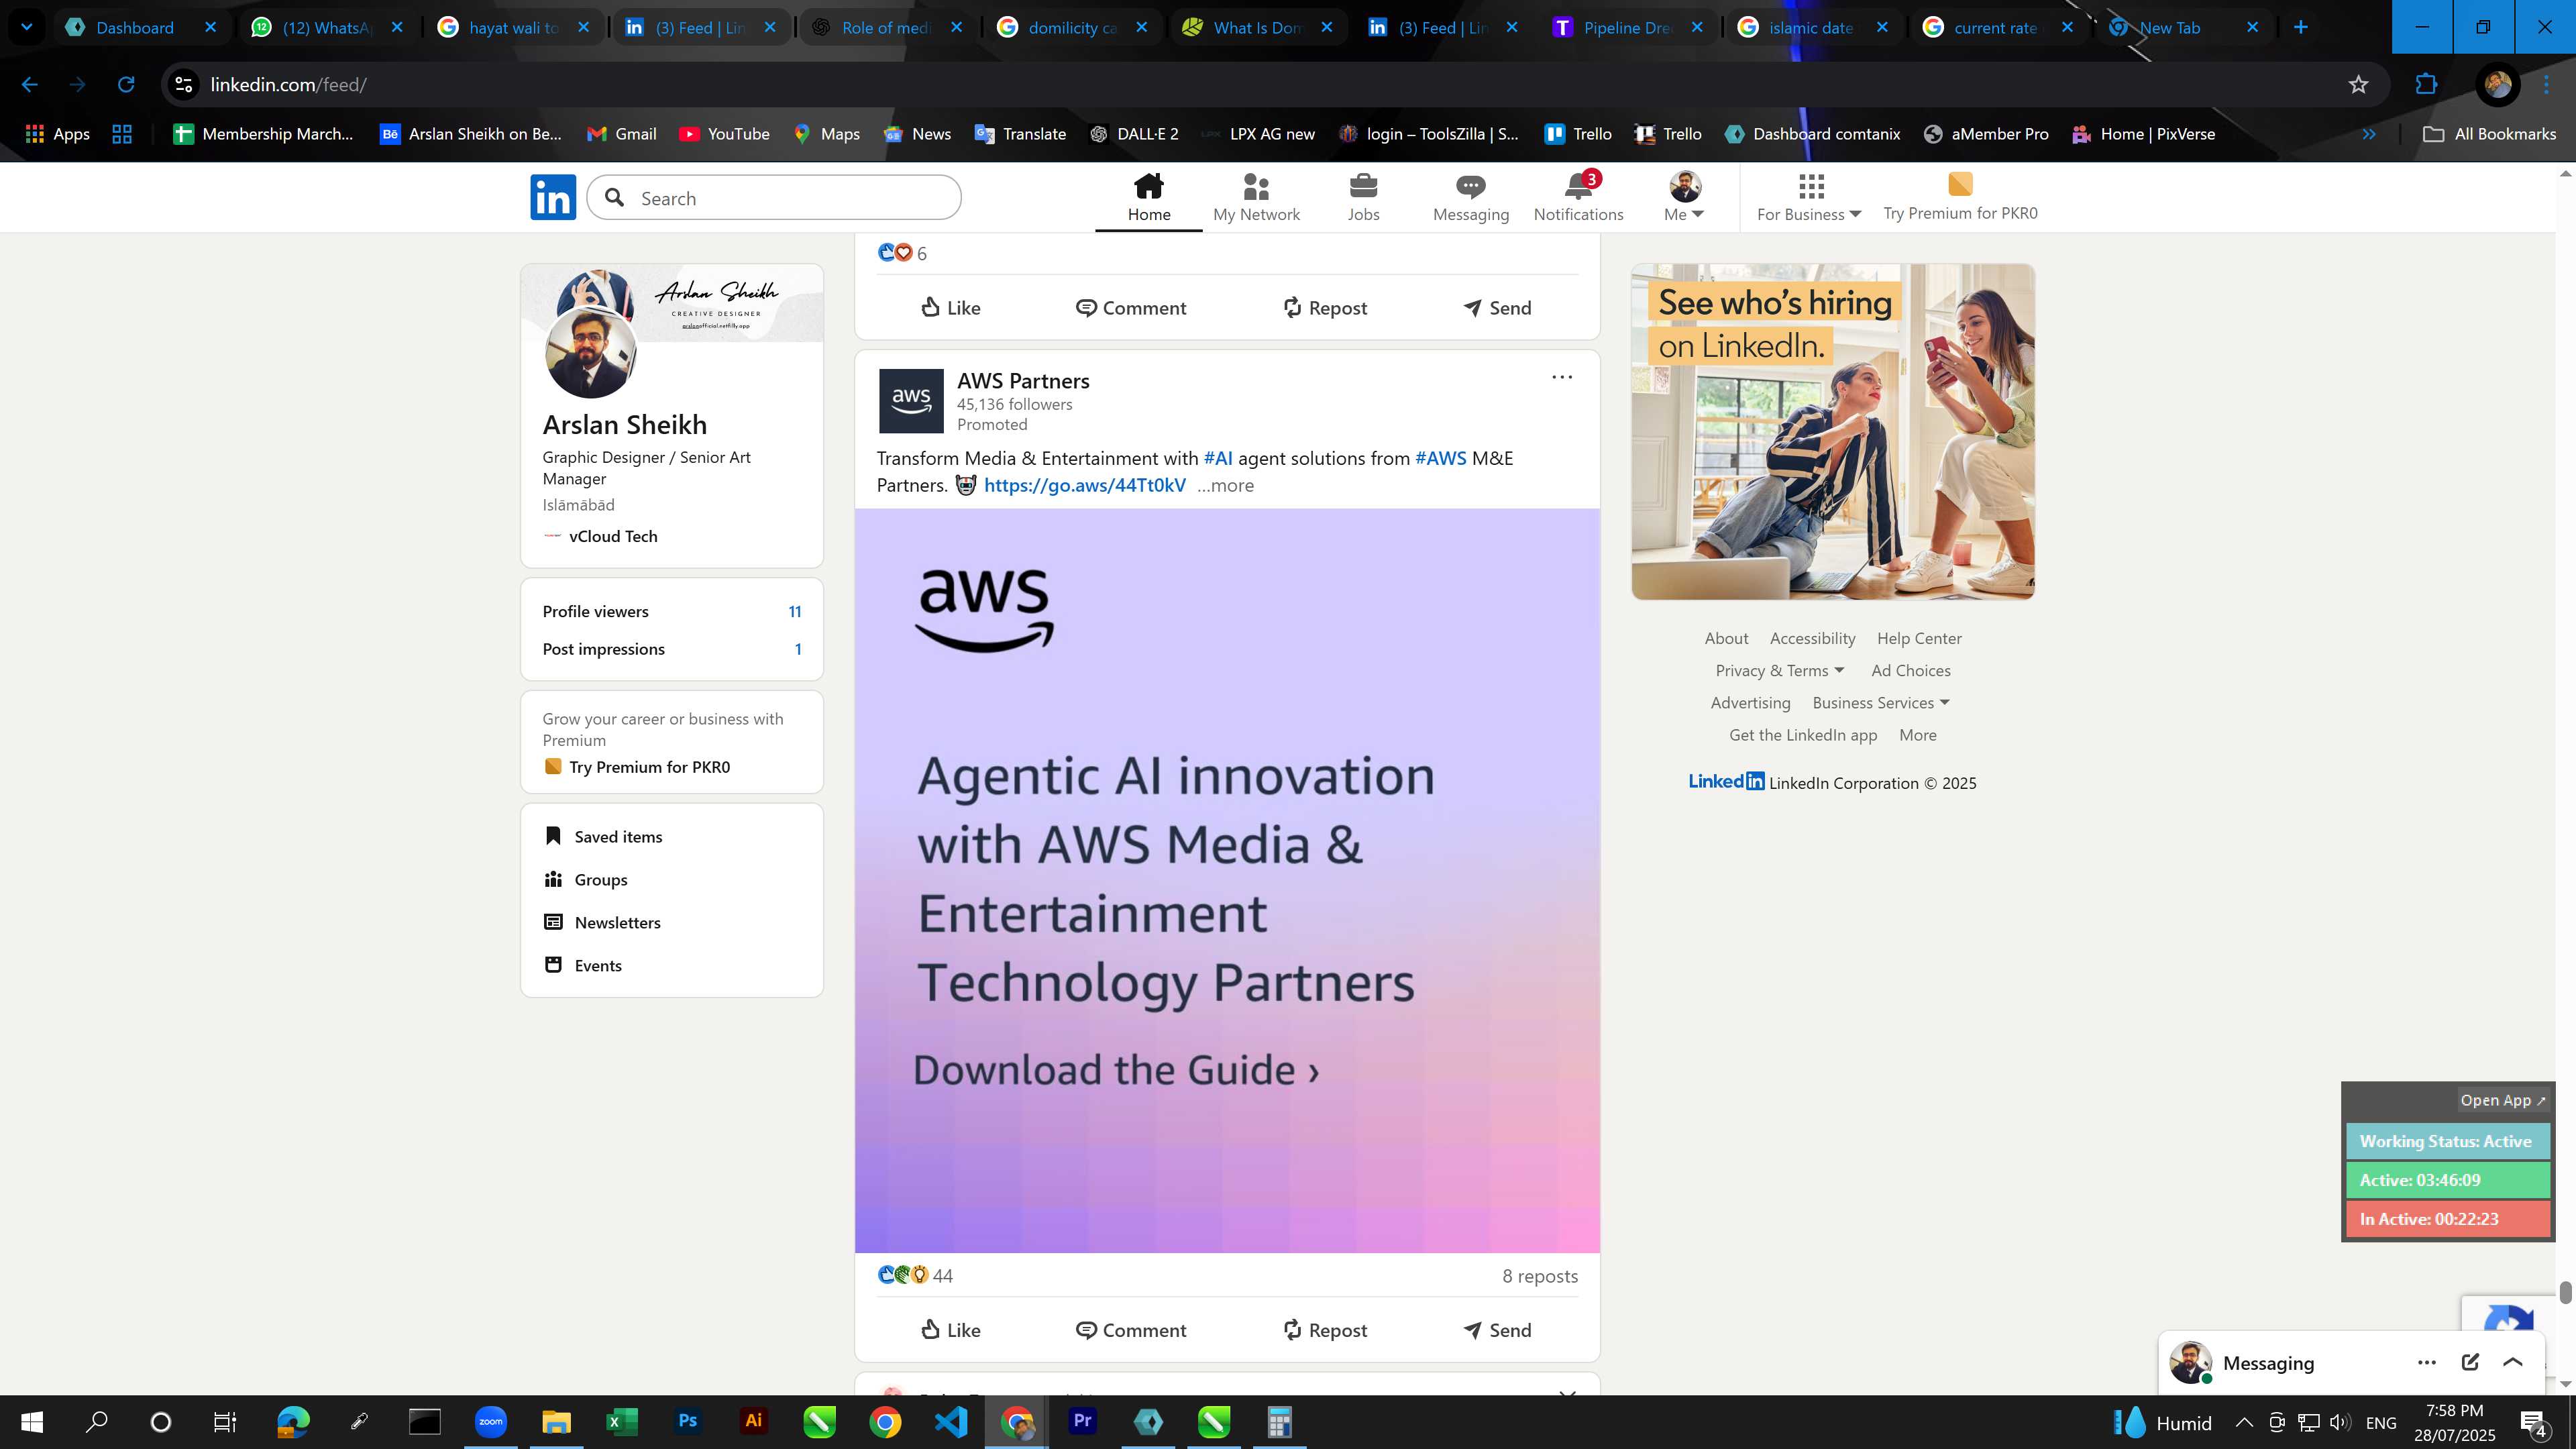Open the Jobs page
The width and height of the screenshot is (2576, 1449).
click(x=1363, y=197)
